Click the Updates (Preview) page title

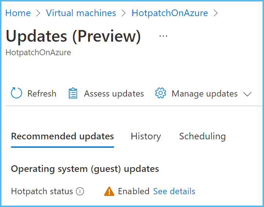pyautogui.click(x=73, y=36)
